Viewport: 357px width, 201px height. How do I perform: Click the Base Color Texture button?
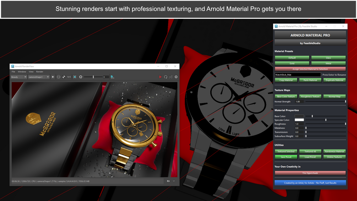[286, 97]
